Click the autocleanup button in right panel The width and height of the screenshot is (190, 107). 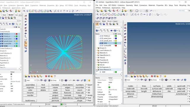click(181, 94)
